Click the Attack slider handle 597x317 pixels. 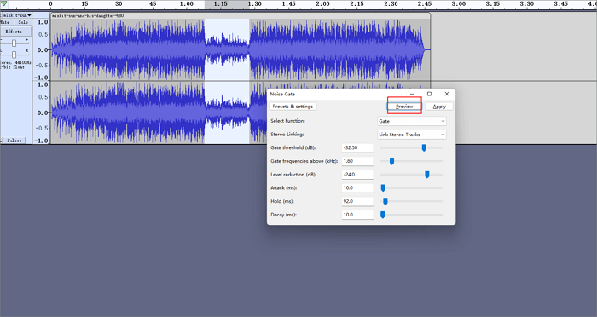pos(383,187)
